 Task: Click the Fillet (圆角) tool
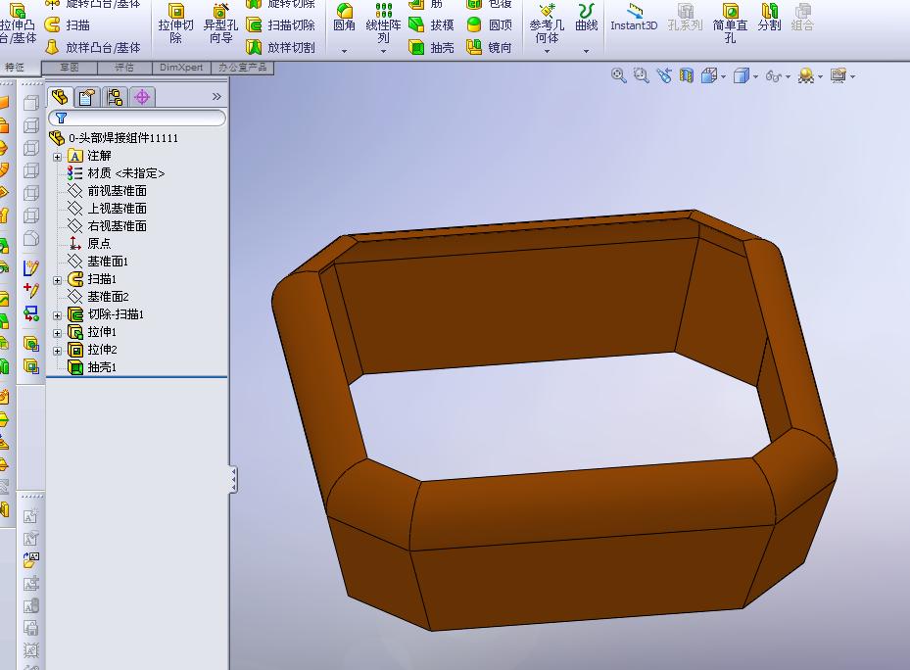click(x=344, y=18)
